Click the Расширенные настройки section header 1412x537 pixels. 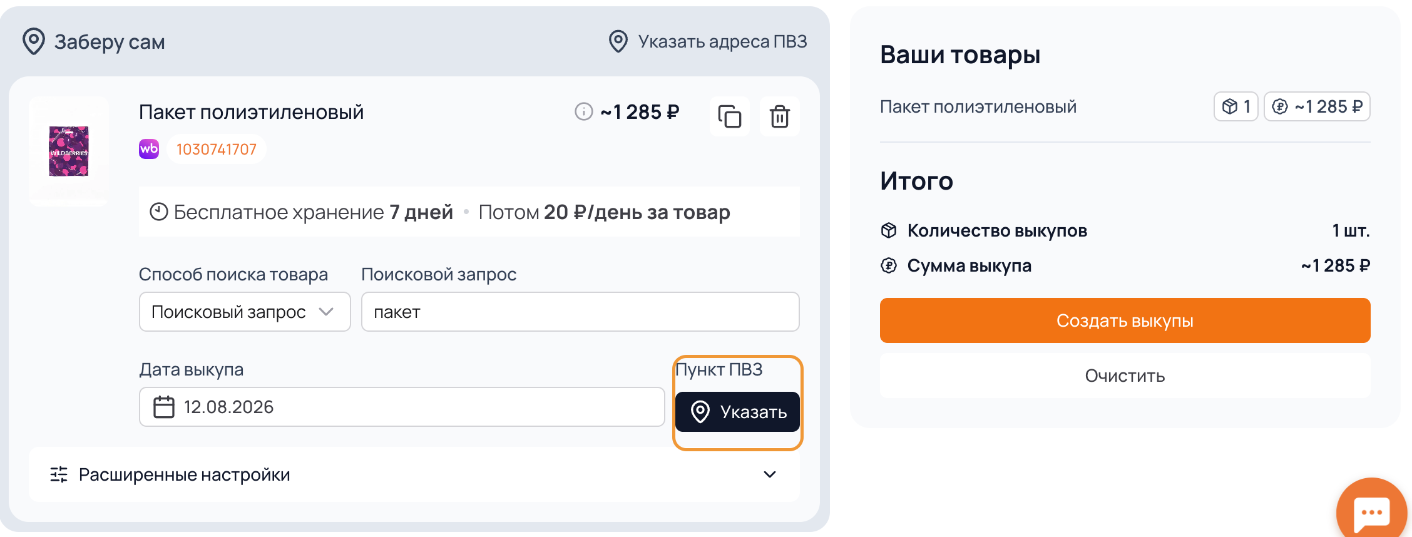pyautogui.click(x=414, y=474)
